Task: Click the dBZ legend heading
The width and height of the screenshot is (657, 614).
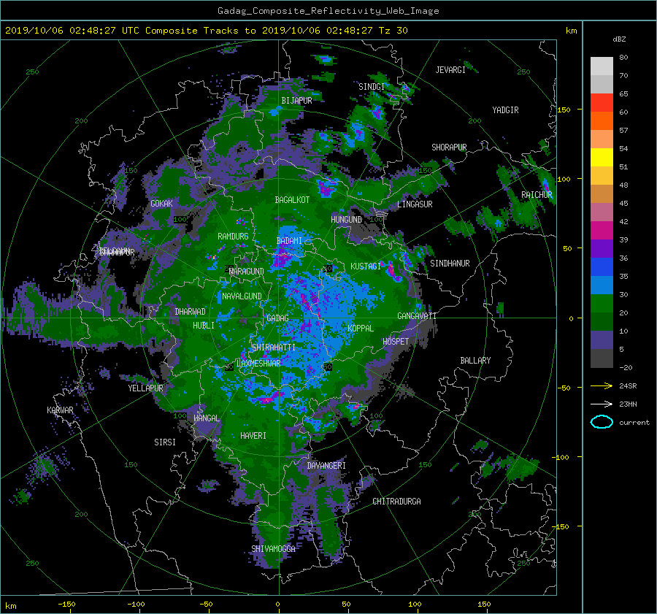Action: (619, 39)
